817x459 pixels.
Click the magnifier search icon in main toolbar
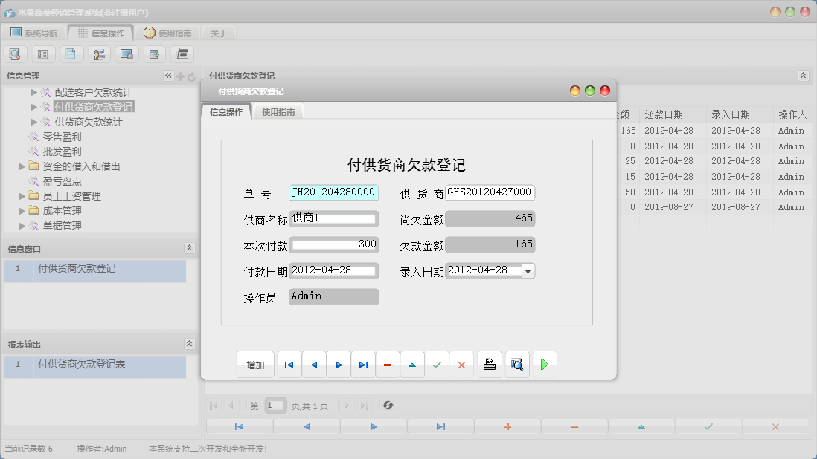16,53
